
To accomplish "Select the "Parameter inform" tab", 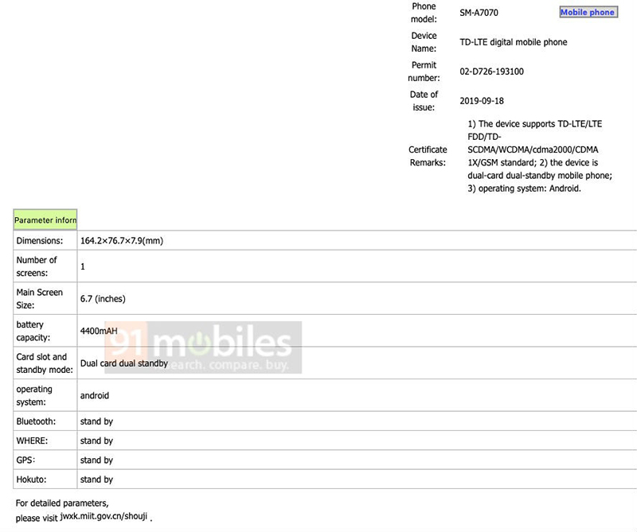I will point(45,219).
